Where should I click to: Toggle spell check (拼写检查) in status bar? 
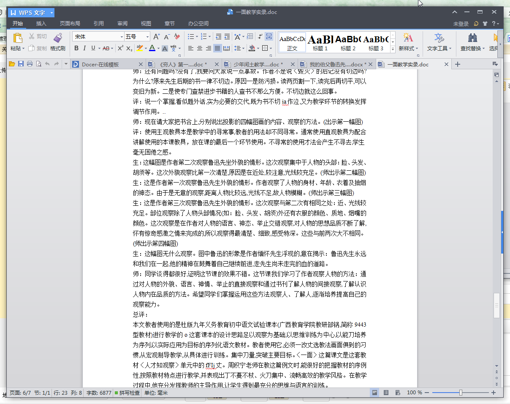pos(127,393)
